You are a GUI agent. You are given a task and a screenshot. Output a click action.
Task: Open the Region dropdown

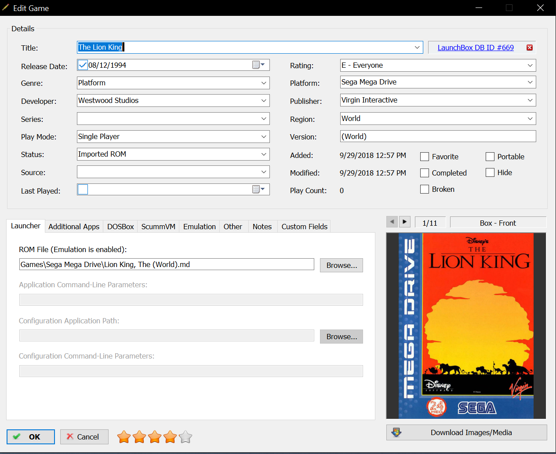pyautogui.click(x=530, y=118)
